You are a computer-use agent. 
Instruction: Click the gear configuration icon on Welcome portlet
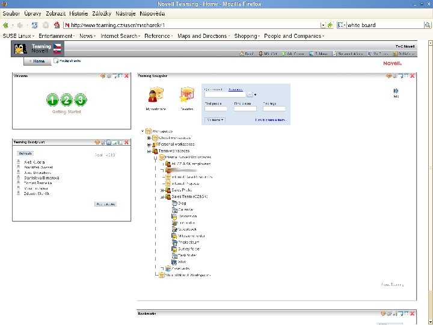[x=109, y=76]
